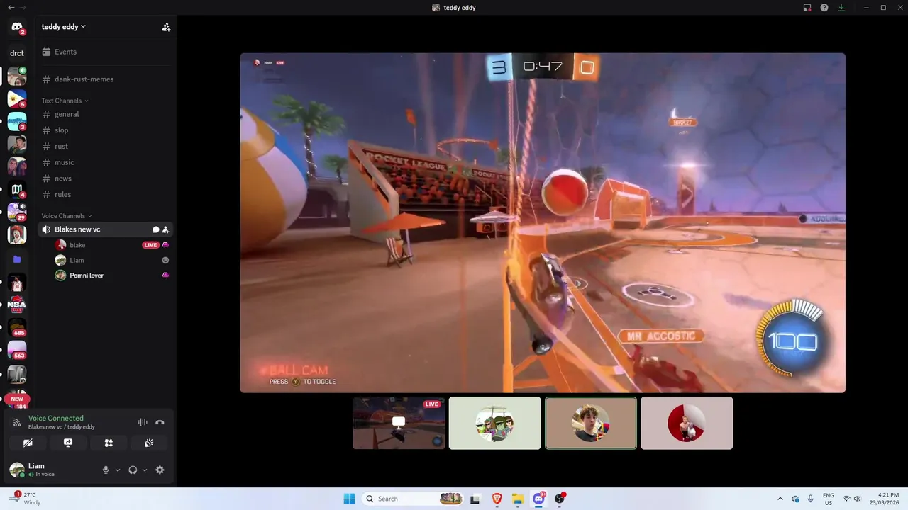Click the green download update icon
Viewport: 908px width, 510px height.
841,8
